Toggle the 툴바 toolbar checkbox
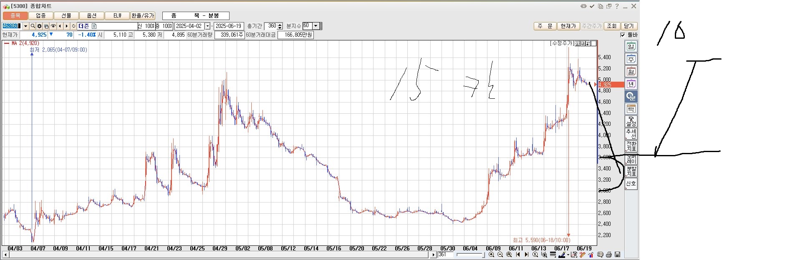 [623, 35]
